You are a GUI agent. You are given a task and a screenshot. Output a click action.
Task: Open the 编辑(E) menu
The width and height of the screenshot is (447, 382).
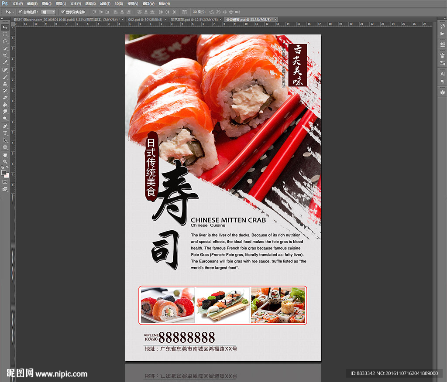[x=32, y=3]
